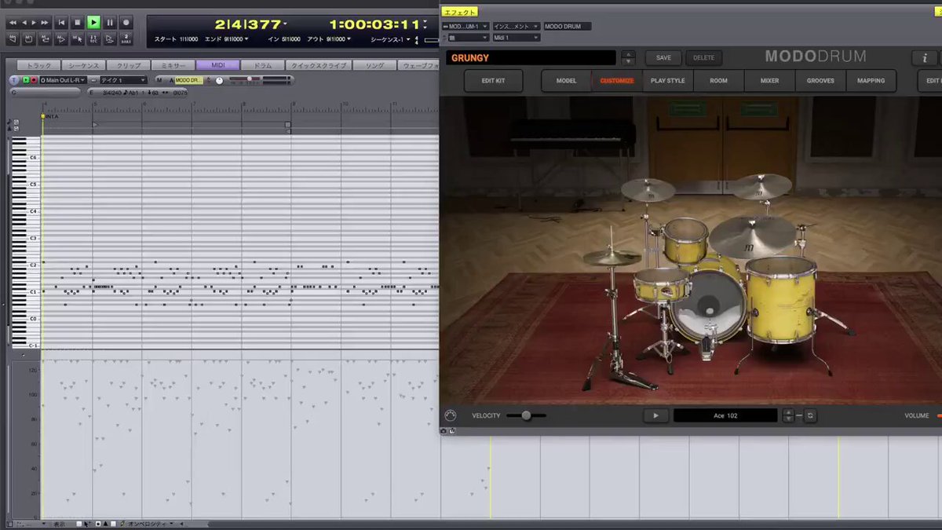Click the EDIT KIT button

[x=493, y=81]
